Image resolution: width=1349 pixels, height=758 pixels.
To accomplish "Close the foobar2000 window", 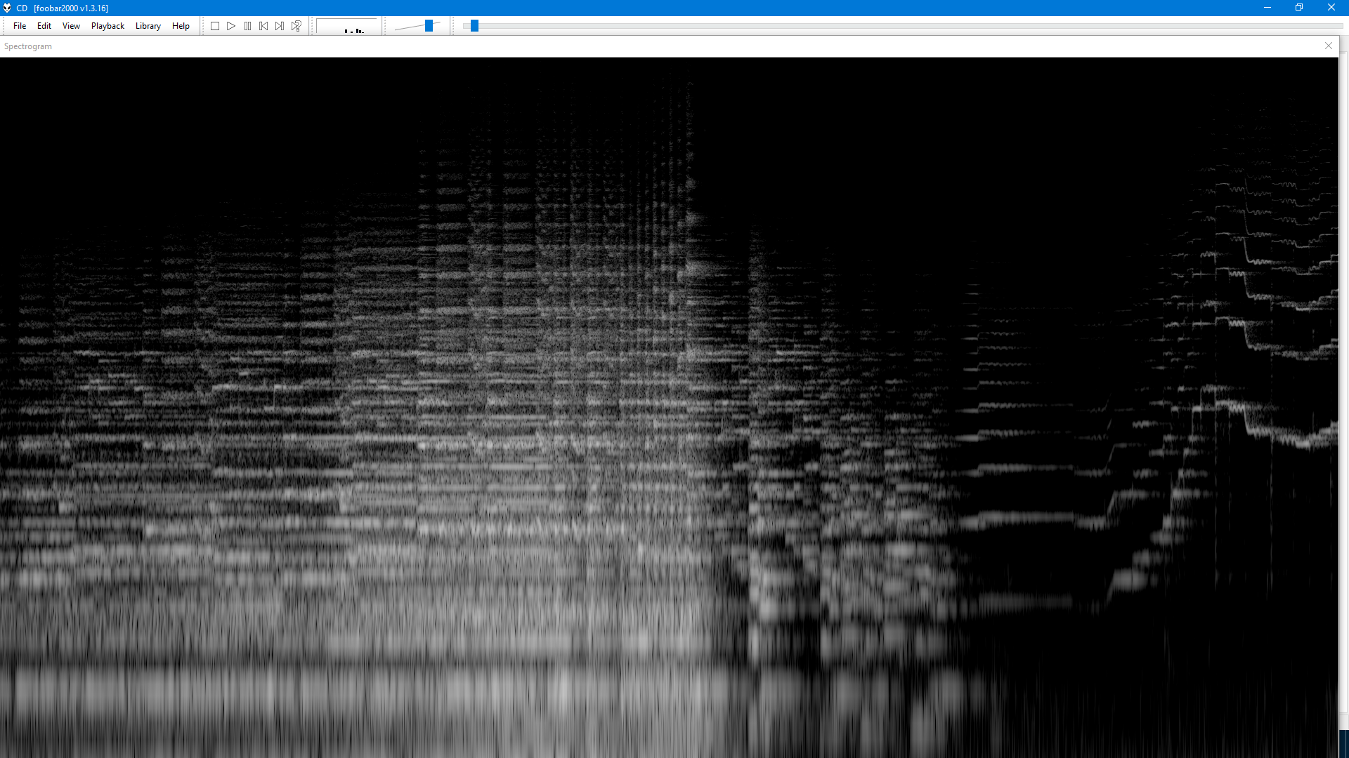I will (x=1331, y=8).
